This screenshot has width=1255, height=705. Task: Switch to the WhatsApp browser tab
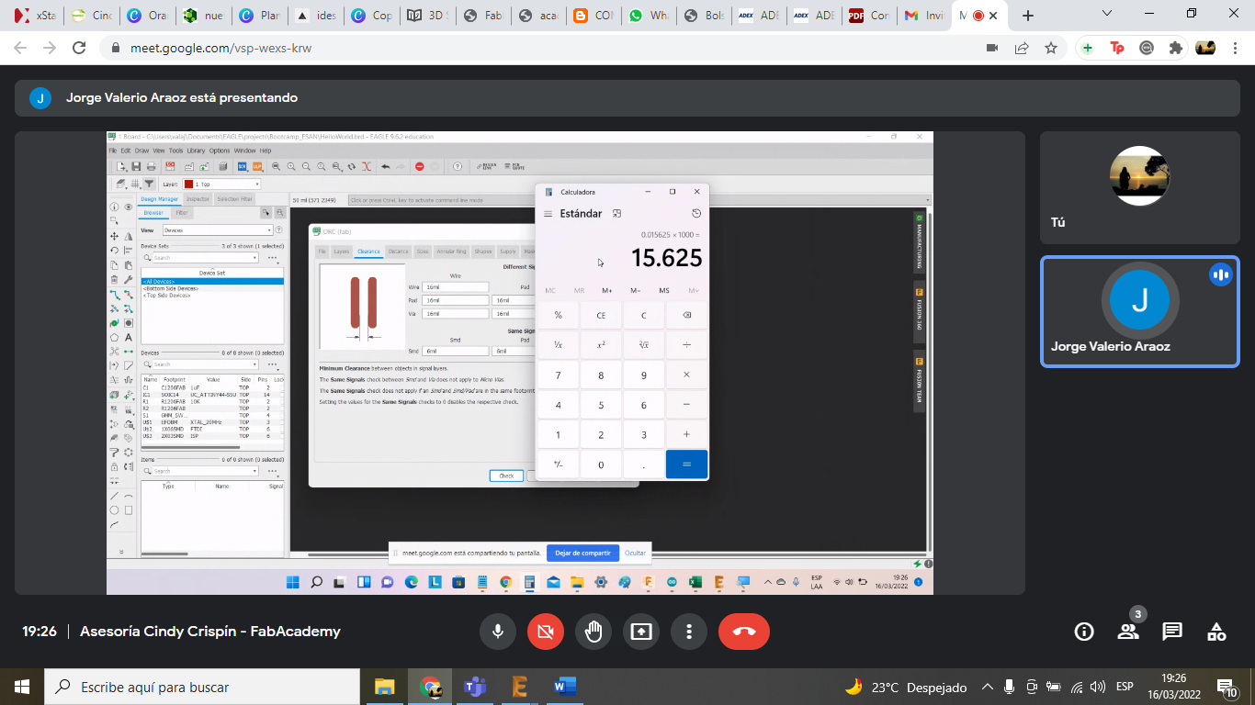point(649,16)
